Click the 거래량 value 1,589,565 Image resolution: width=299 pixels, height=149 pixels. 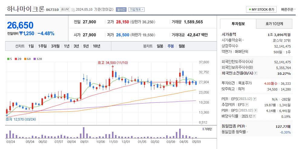tap(193, 22)
